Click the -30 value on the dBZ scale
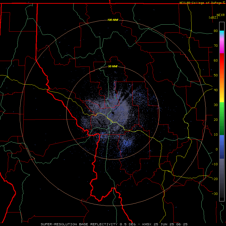 [215, 194]
